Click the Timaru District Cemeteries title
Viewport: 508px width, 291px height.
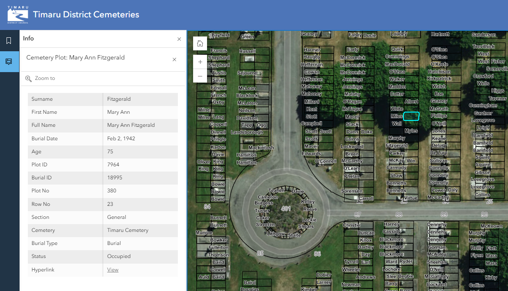pos(86,15)
